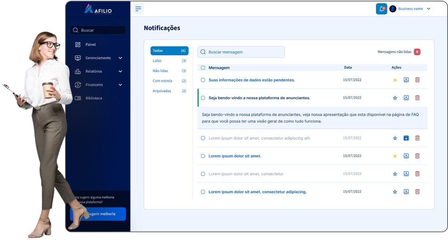The width and height of the screenshot is (448, 247).
Task: Click the Painel dashboard icon
Action: 78,45
